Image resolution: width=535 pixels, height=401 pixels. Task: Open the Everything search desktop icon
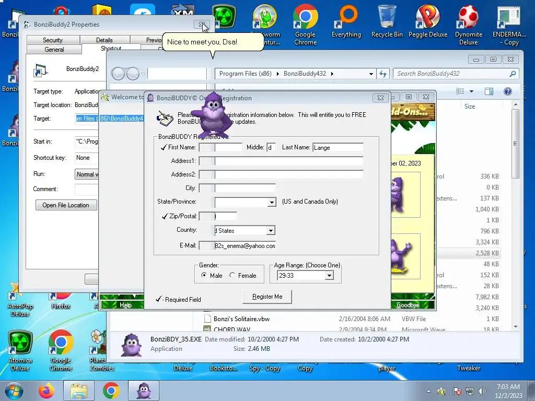coord(346,21)
